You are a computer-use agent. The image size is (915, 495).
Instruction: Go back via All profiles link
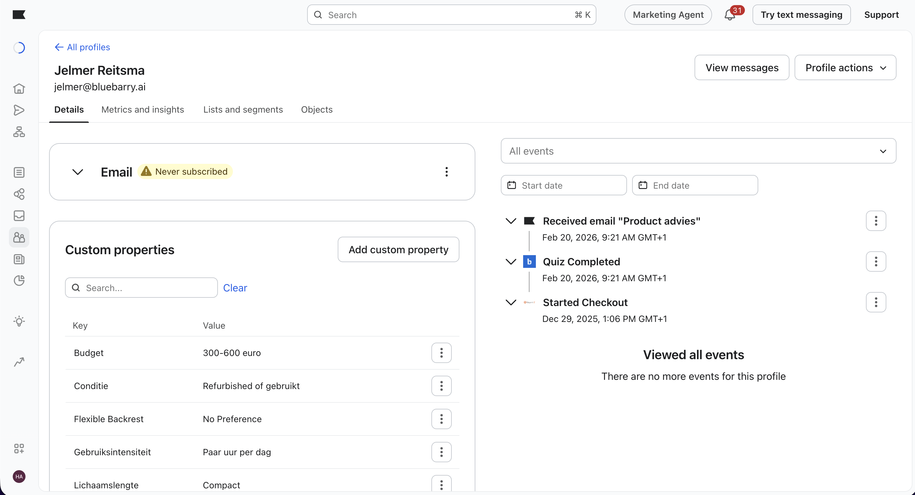(x=83, y=47)
